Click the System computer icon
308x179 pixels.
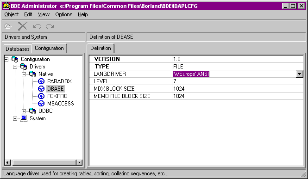(x=24, y=118)
